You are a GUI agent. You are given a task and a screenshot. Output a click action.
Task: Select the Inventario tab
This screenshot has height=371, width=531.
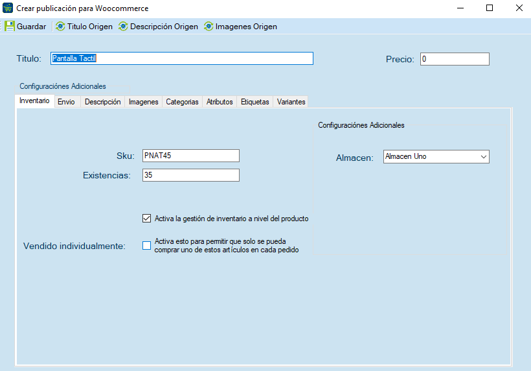[x=34, y=101]
